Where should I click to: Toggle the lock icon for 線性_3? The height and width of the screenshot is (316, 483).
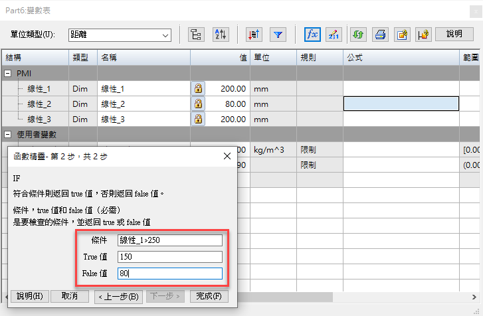point(198,119)
